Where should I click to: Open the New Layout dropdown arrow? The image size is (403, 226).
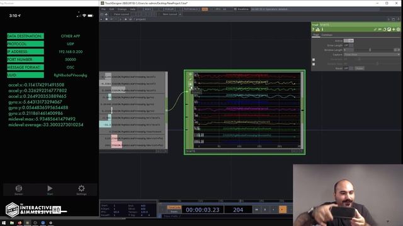[x=180, y=14]
